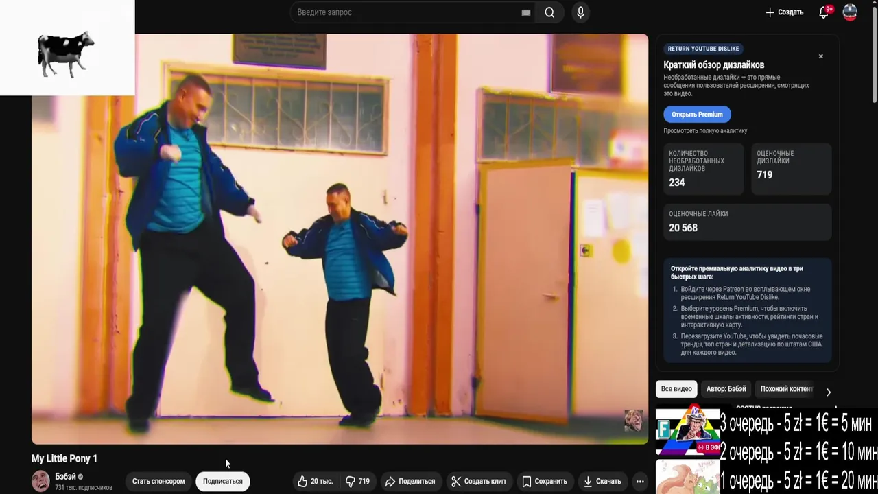
Task: Click the Подписаться subscribe button
Action: (222, 481)
